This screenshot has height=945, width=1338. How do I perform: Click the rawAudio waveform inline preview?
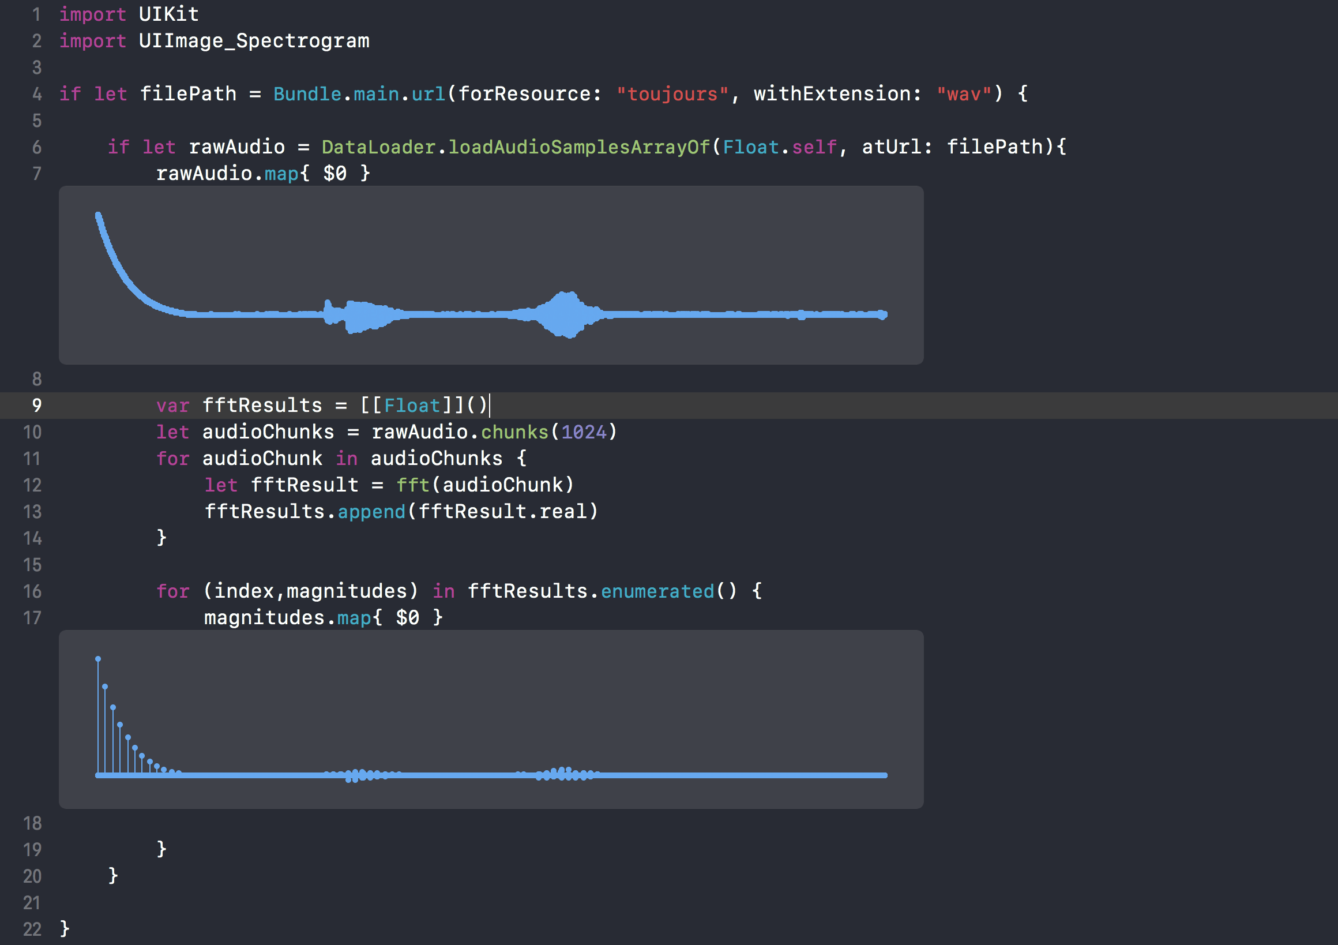coord(491,275)
